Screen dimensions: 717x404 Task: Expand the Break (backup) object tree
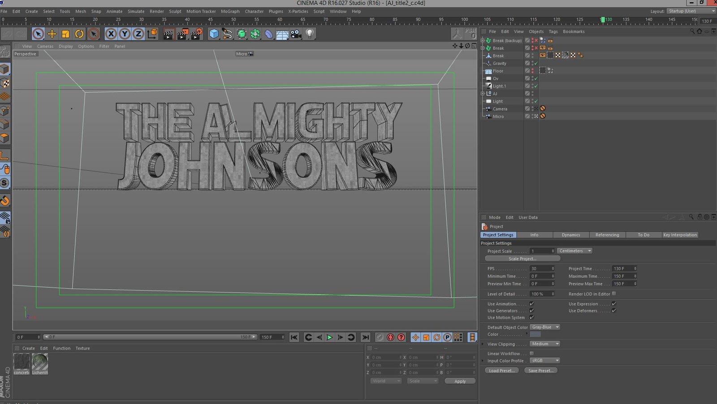click(483, 40)
